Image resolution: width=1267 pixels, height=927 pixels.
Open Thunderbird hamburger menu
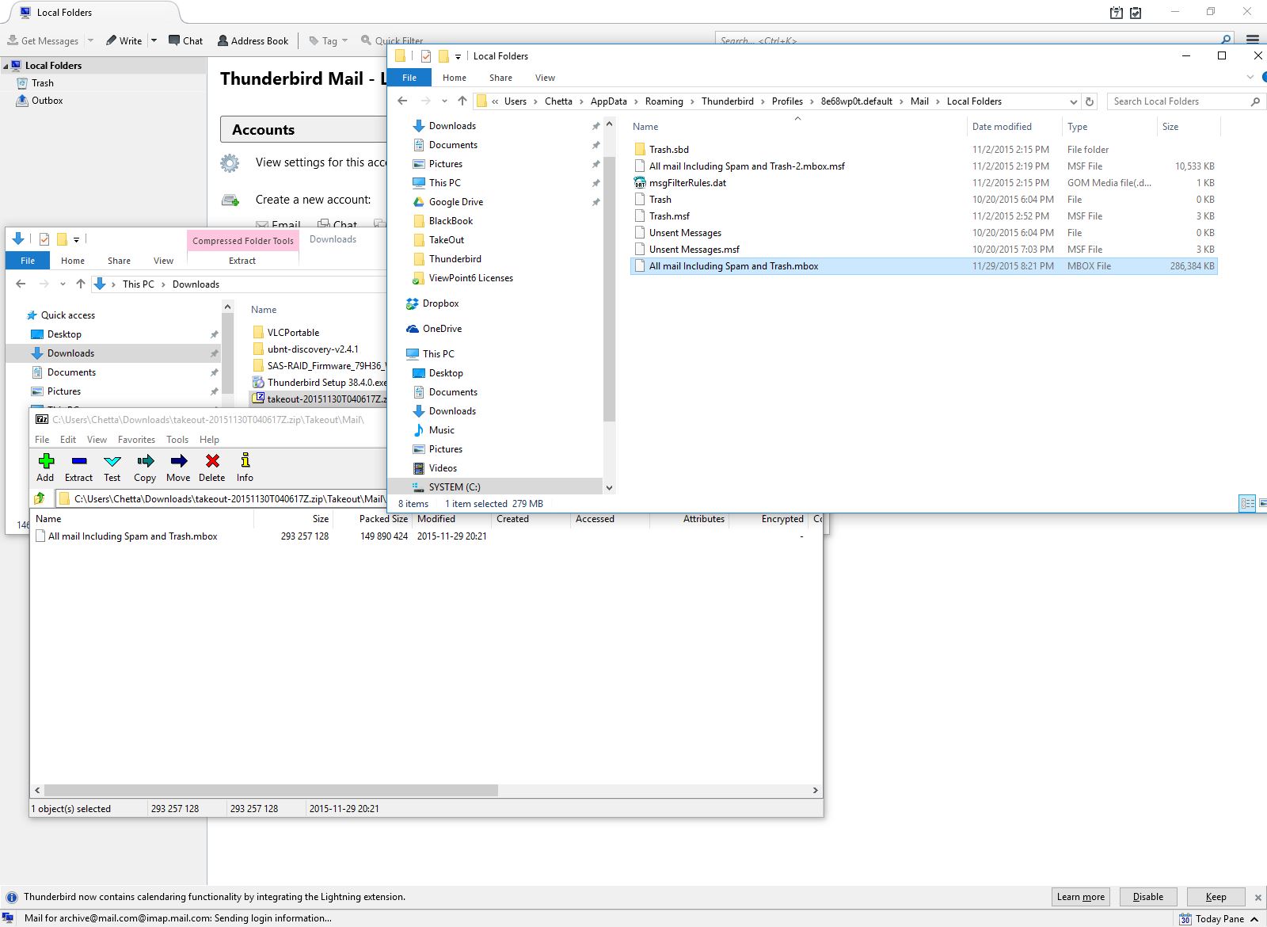[x=1252, y=39]
